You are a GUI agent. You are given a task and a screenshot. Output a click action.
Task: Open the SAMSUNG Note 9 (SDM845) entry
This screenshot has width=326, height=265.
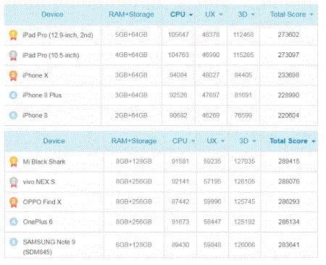[49, 247]
